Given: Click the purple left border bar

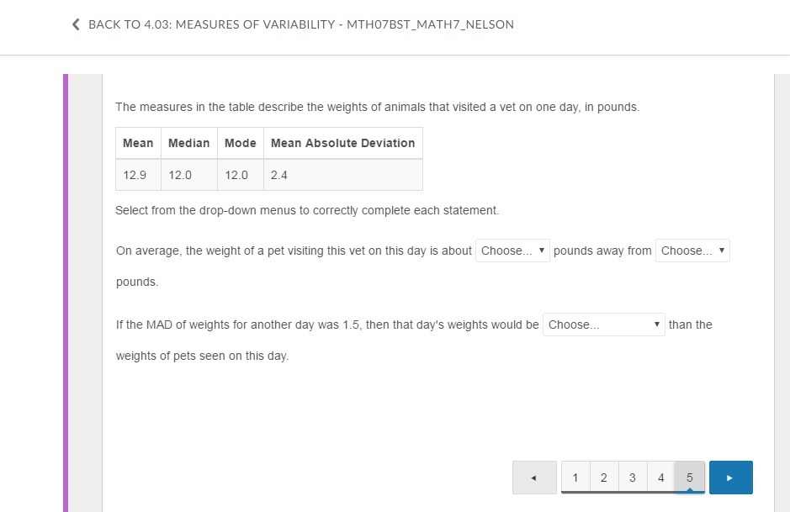Looking at the screenshot, I should (x=66, y=293).
